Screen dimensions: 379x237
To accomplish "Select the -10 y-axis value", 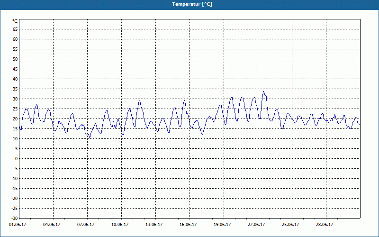I will click(14, 179).
